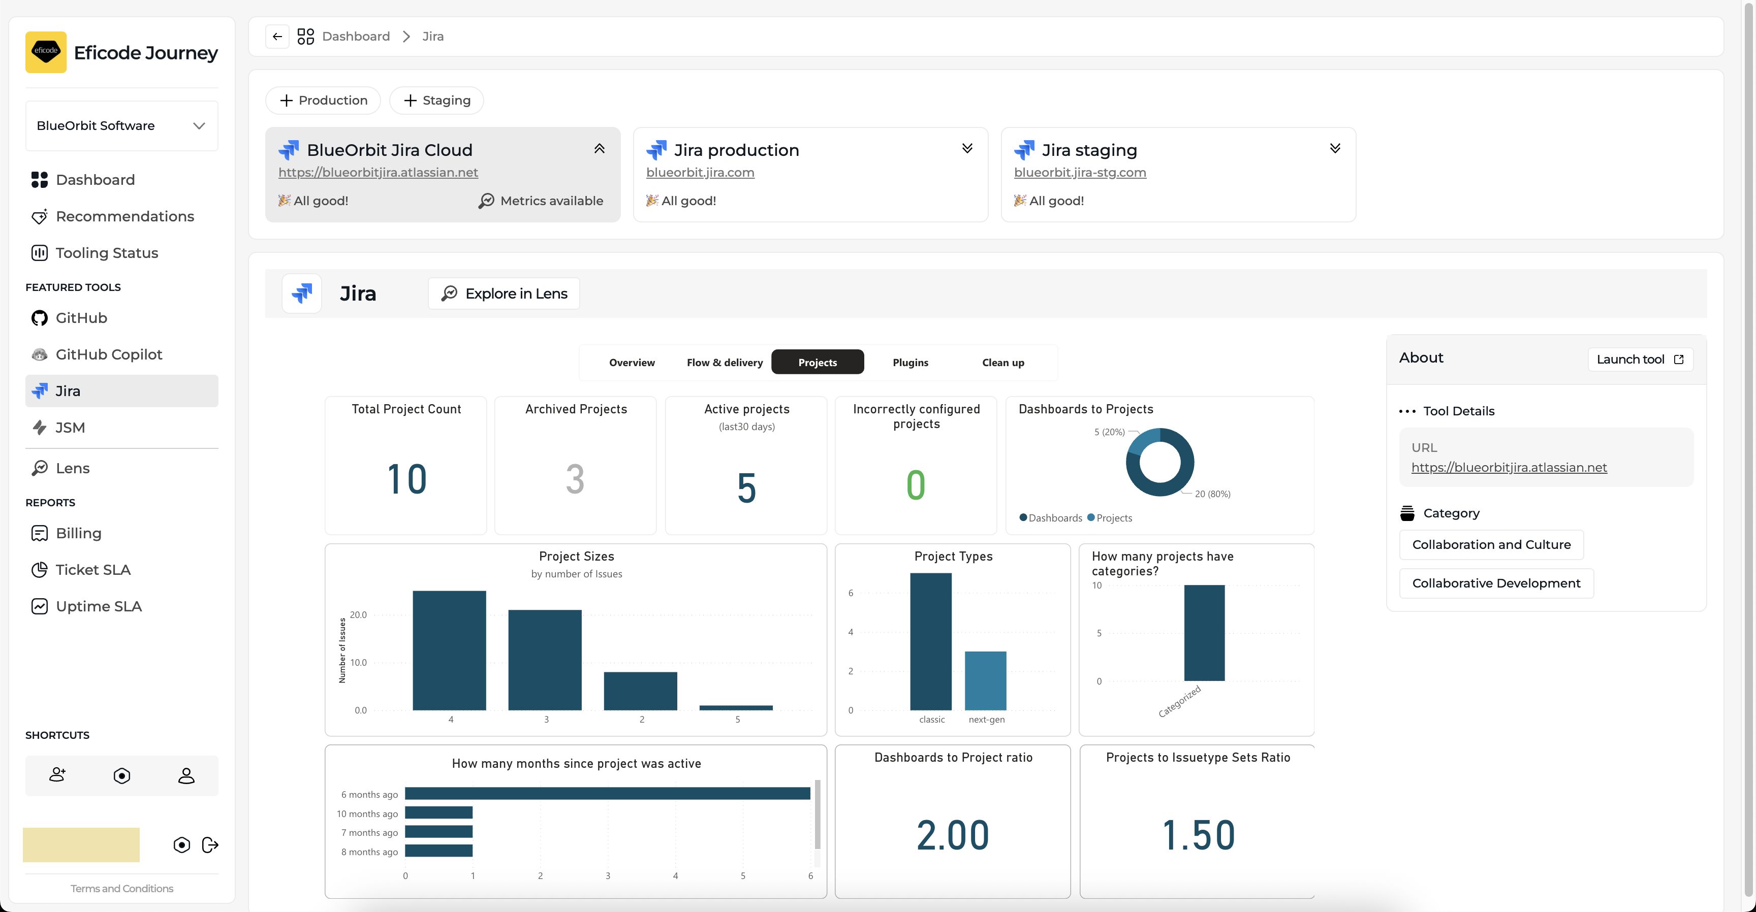Click the Launch tool button

coord(1640,359)
